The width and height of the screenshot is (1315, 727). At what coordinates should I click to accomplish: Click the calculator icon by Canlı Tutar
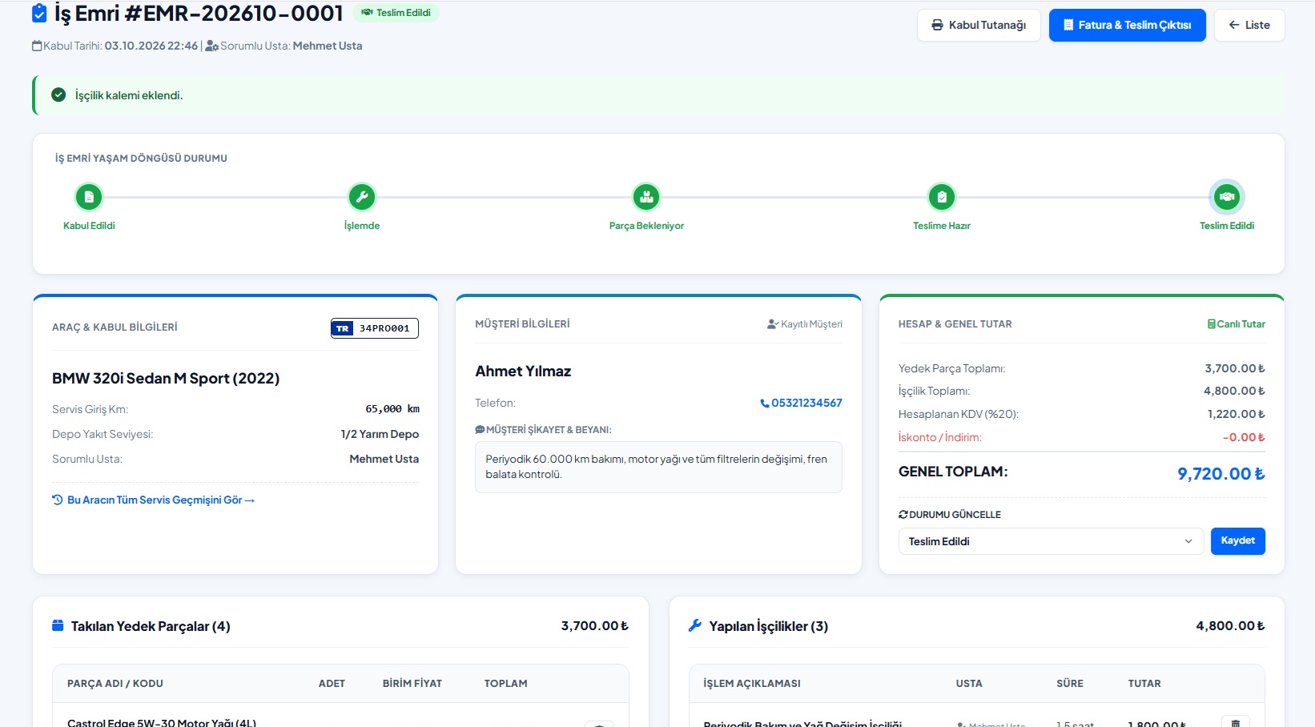coord(1212,324)
